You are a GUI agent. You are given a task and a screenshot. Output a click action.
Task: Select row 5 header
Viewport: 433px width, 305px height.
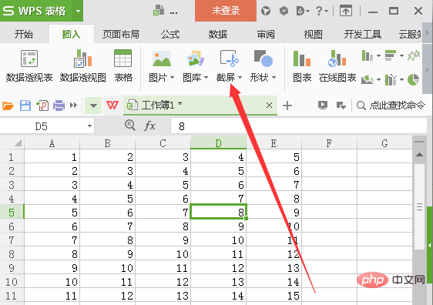click(x=12, y=213)
